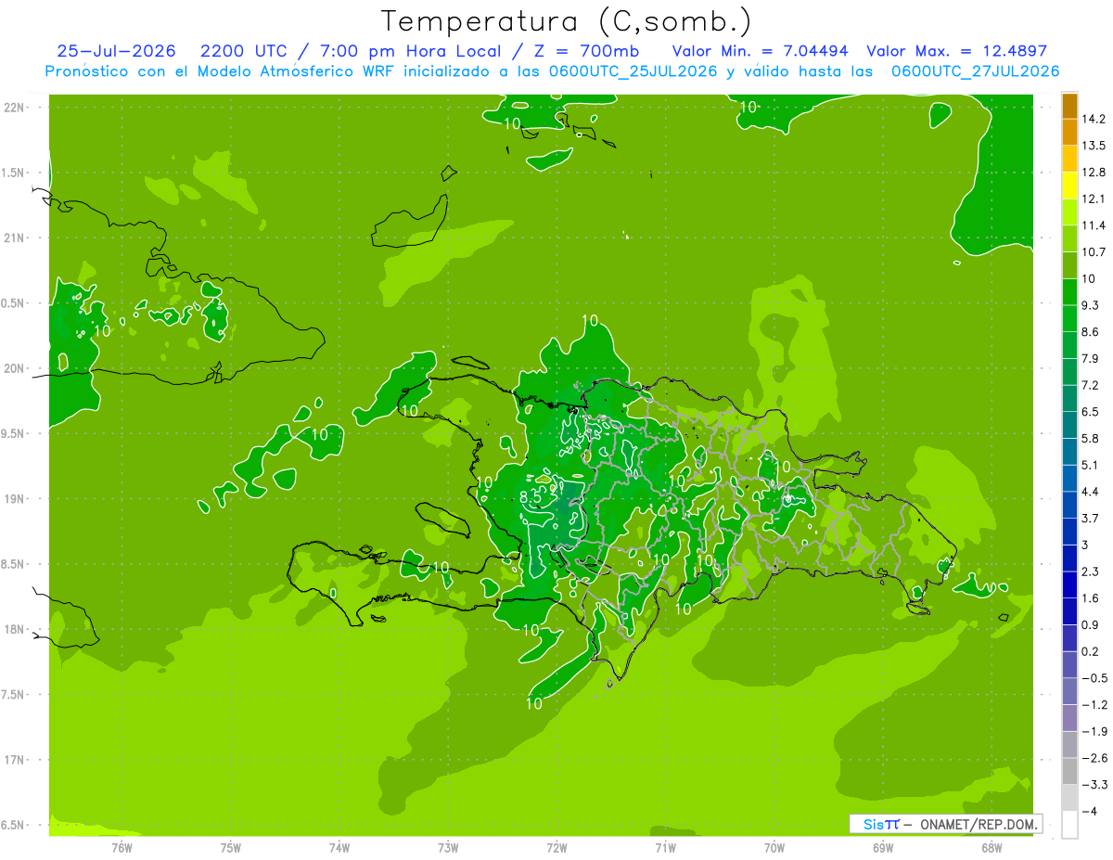Pick the yellow color bar swatch between 12.1 and 12.8

point(1069,186)
